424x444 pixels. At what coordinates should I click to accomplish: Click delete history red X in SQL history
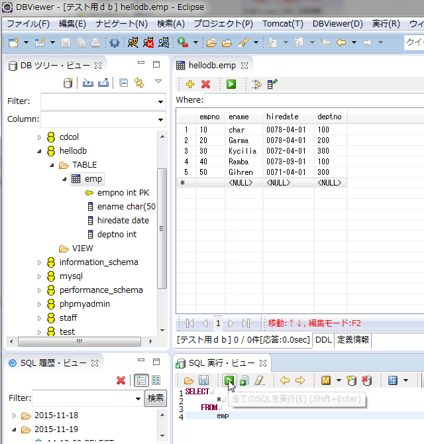(121, 380)
